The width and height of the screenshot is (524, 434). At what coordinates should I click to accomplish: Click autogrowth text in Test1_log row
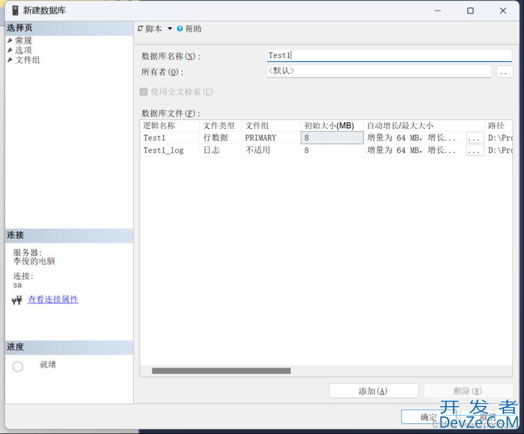[x=412, y=150]
